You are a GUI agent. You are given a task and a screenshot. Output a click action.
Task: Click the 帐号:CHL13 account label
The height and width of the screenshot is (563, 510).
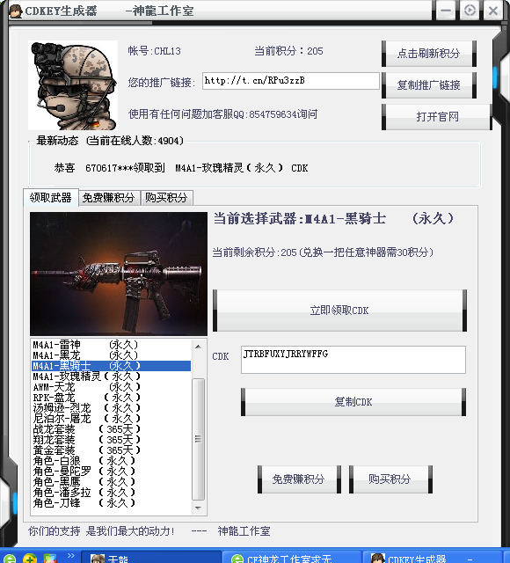[155, 51]
